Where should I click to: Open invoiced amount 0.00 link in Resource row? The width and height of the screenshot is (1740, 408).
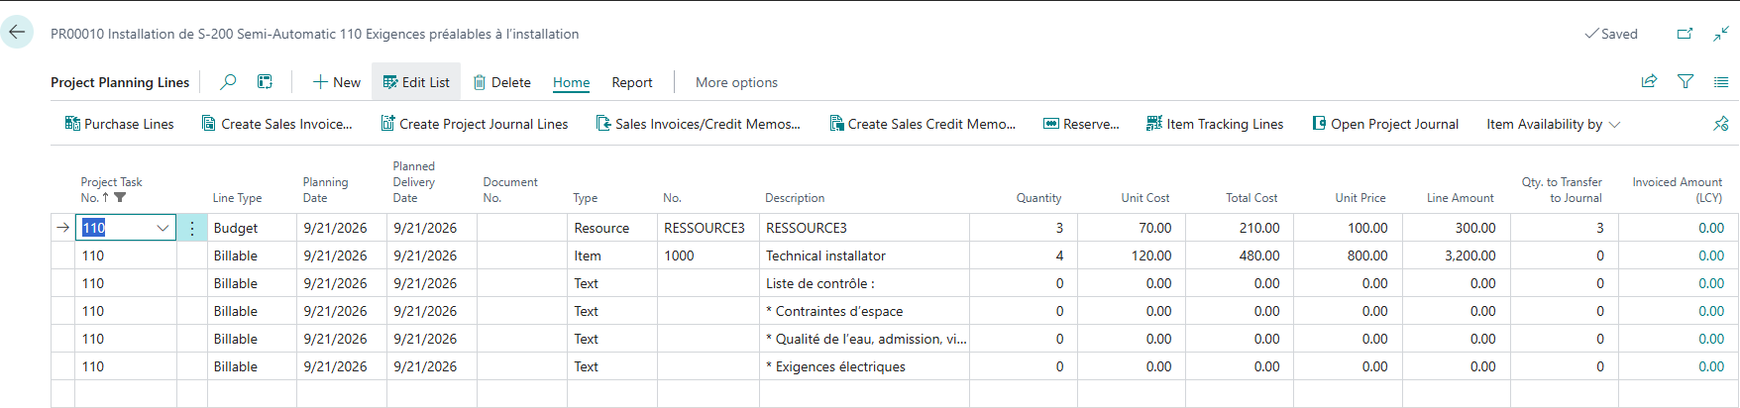pos(1711,228)
